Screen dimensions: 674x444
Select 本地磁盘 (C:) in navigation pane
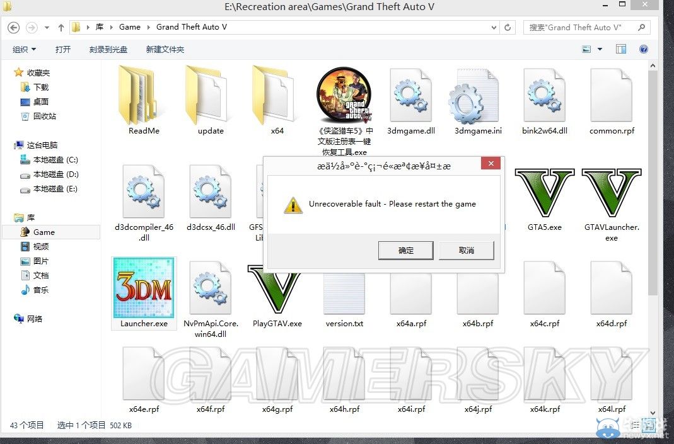55,160
